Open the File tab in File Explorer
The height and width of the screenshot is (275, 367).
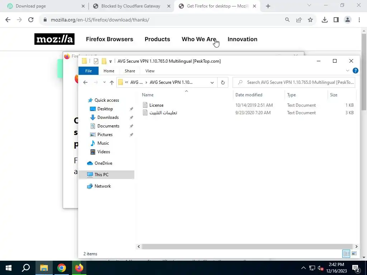pyautogui.click(x=89, y=71)
